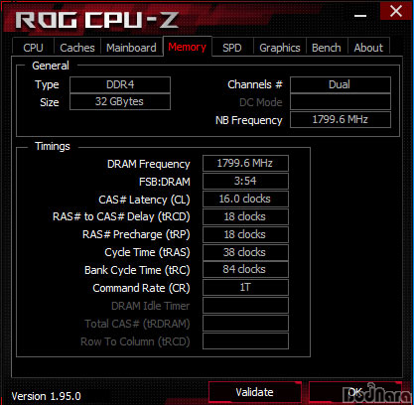Select the Mainboard tab

(x=131, y=48)
